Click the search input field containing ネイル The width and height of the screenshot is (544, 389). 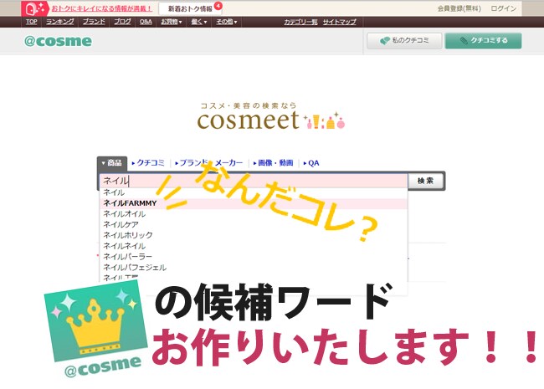(x=254, y=181)
